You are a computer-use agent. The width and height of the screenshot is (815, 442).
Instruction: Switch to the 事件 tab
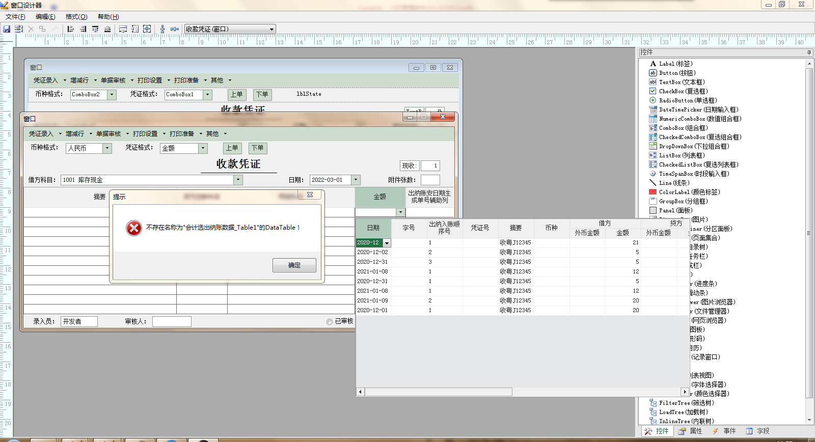tap(724, 431)
